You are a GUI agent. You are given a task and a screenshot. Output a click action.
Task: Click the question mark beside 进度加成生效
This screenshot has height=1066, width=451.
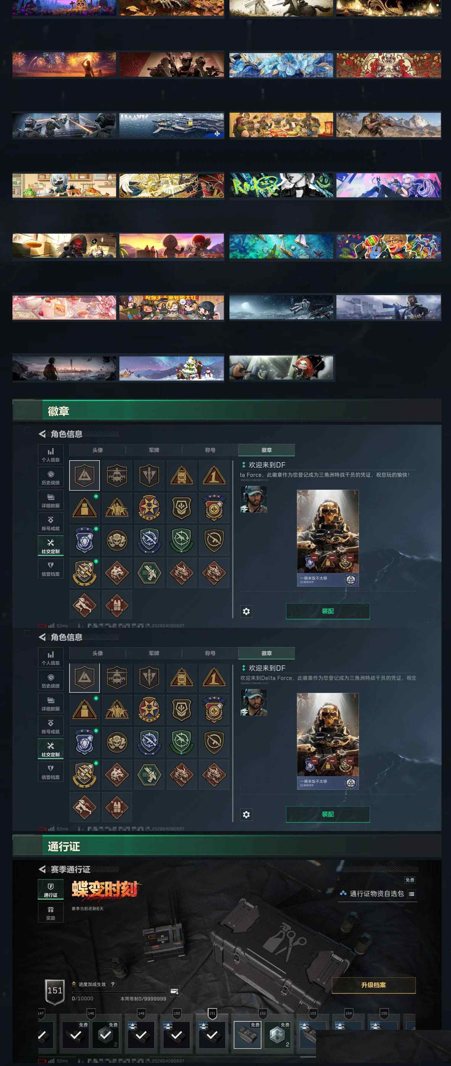click(112, 984)
